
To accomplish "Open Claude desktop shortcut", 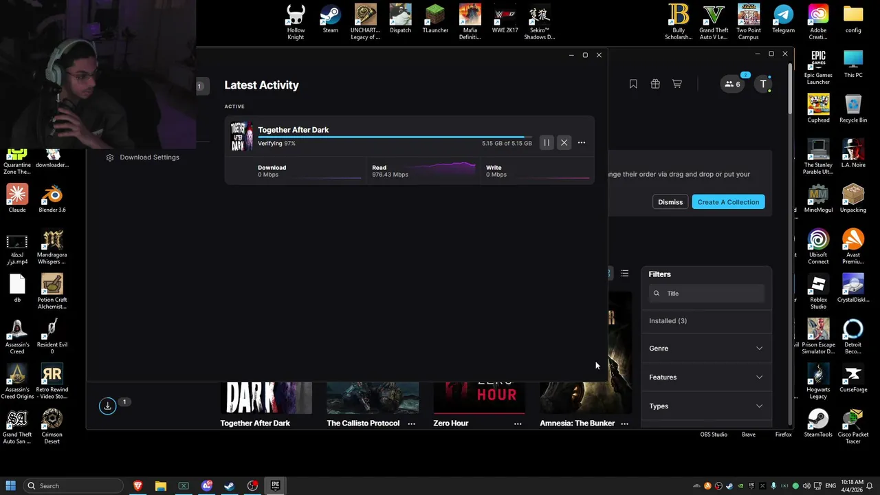I will 17,199.
